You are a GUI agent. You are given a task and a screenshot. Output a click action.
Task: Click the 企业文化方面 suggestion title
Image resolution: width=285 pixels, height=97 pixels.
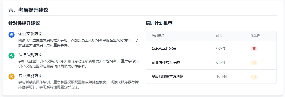[30, 34]
